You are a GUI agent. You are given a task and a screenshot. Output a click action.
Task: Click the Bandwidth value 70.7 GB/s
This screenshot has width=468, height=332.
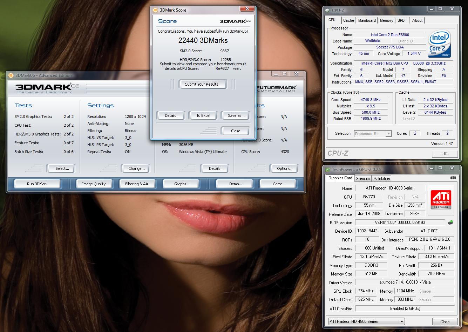point(436,274)
